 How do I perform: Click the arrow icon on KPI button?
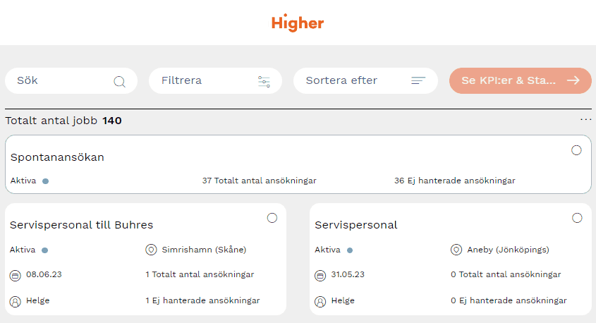point(573,80)
